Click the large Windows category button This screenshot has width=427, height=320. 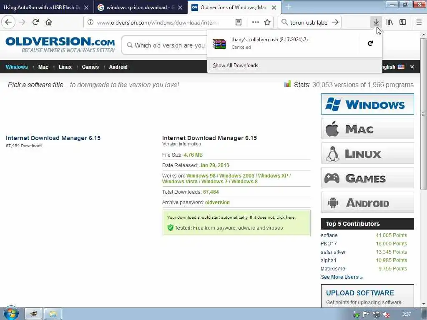click(x=367, y=104)
